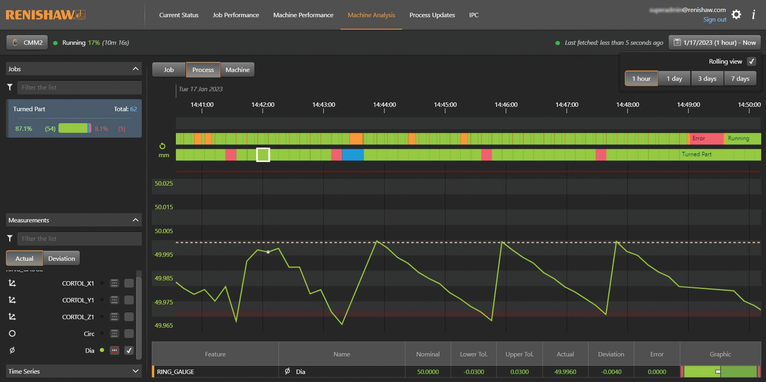Click the Turned Part pass/fail progress bar
This screenshot has height=382, width=766.
(75, 128)
